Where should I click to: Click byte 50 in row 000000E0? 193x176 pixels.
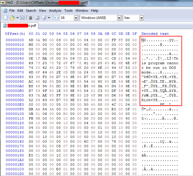[x=86, y=104]
